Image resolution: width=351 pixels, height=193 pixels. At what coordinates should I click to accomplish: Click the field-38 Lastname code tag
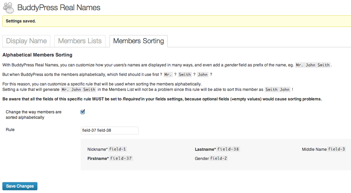click(x=228, y=149)
